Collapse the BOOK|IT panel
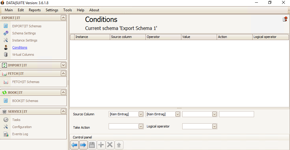The image size is (290, 150). click(63, 92)
